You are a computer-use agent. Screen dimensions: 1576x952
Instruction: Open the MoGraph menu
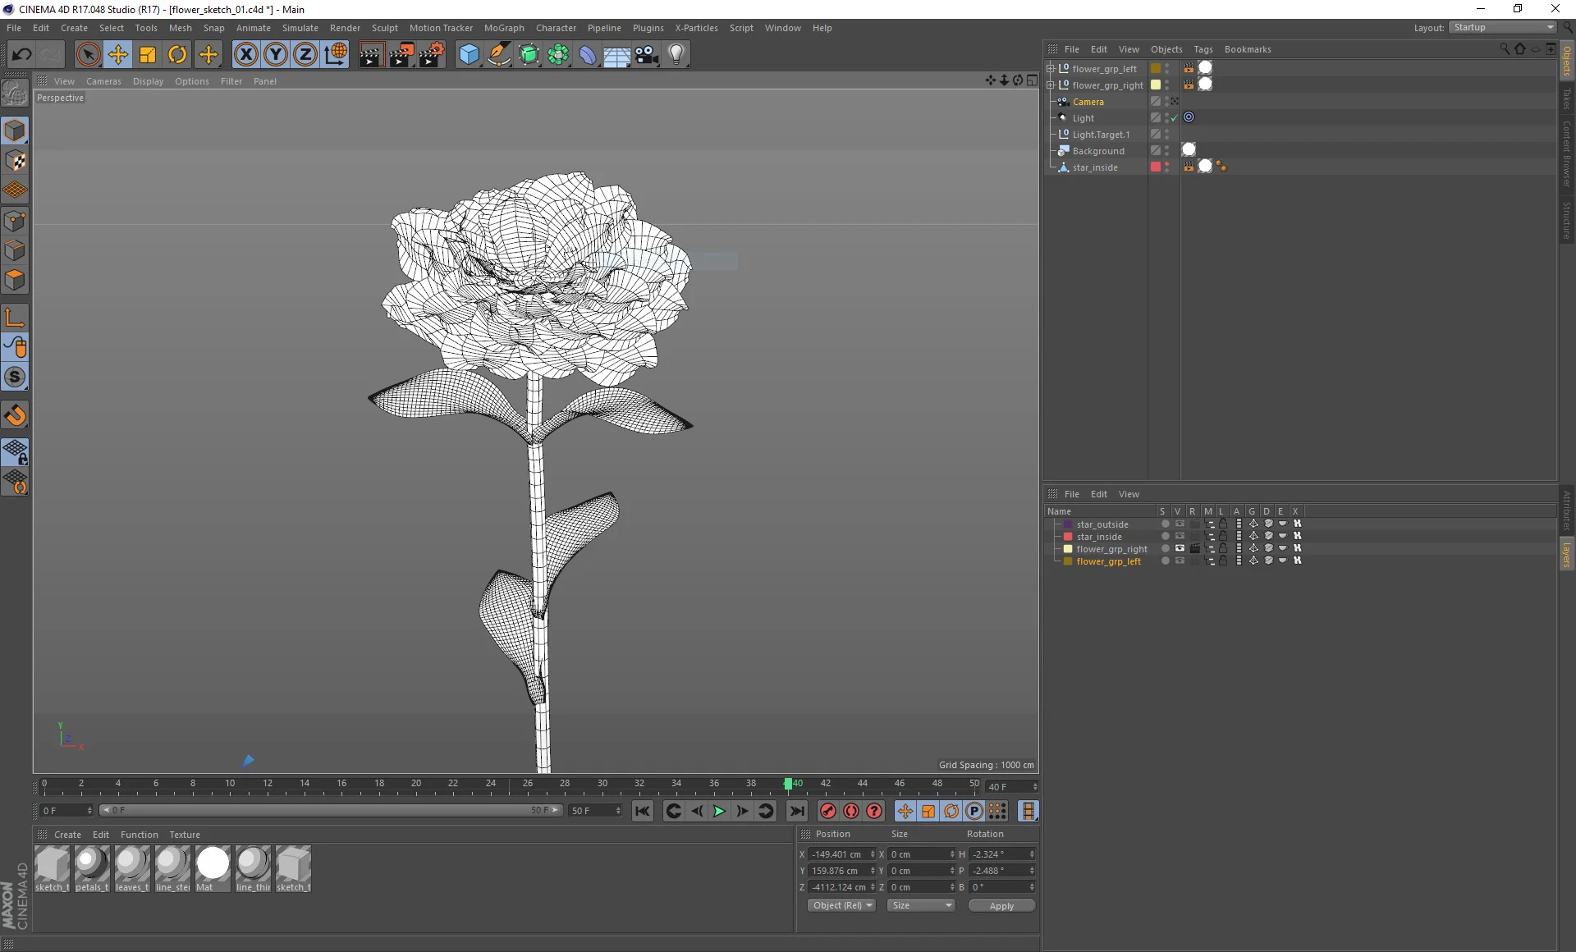coord(503,28)
